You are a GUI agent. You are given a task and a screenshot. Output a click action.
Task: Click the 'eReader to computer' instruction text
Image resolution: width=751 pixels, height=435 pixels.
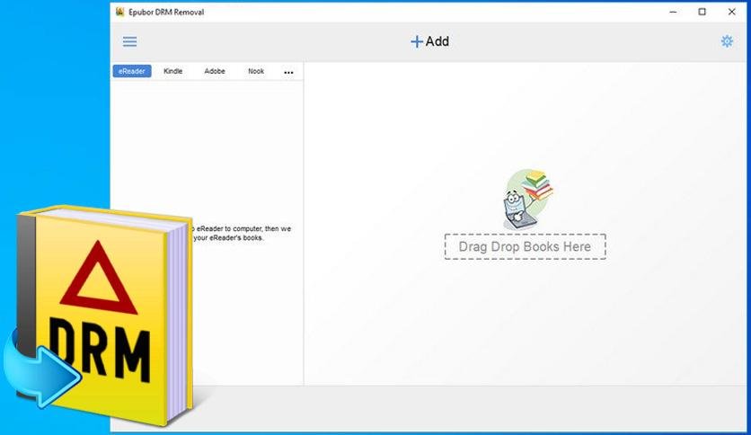(242, 234)
